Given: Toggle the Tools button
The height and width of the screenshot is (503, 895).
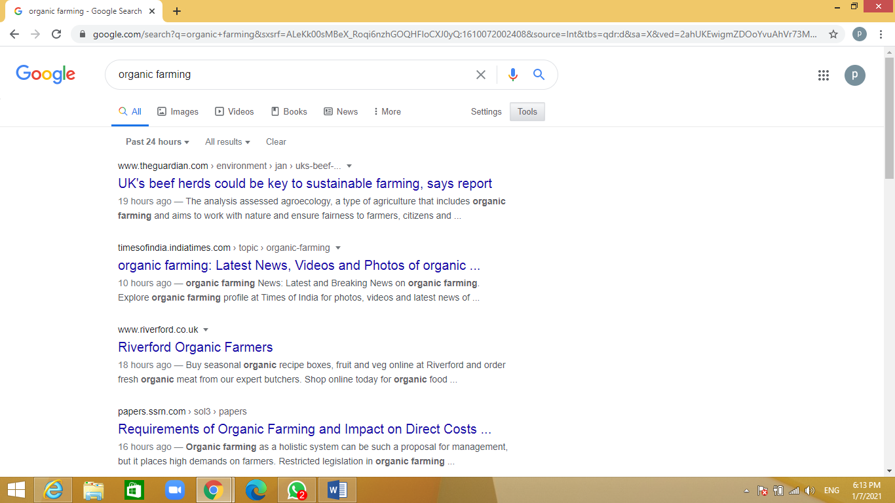Looking at the screenshot, I should pos(527,111).
